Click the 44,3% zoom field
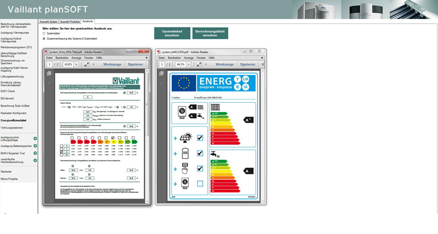The image size is (438, 234). tap(180, 64)
